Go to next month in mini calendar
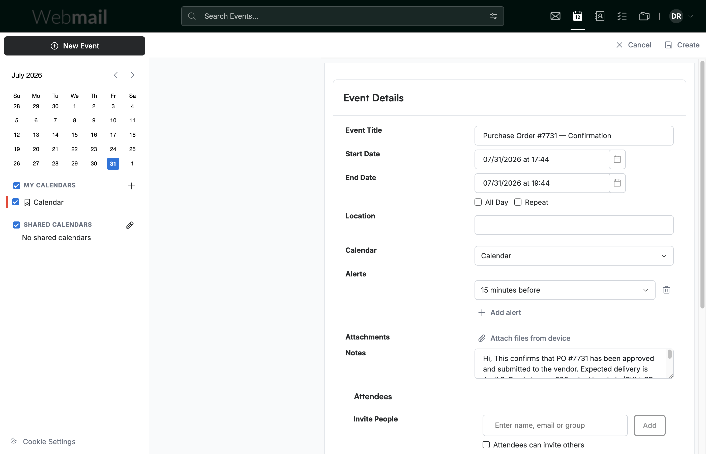 133,75
